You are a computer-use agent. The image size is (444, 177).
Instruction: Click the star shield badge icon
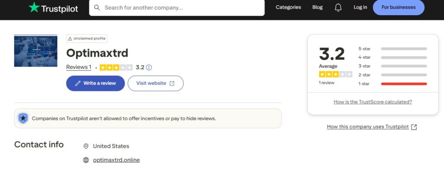[x=23, y=118]
